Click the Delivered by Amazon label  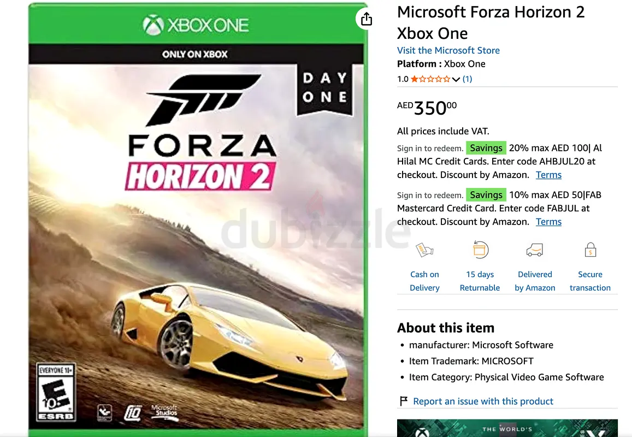(535, 281)
